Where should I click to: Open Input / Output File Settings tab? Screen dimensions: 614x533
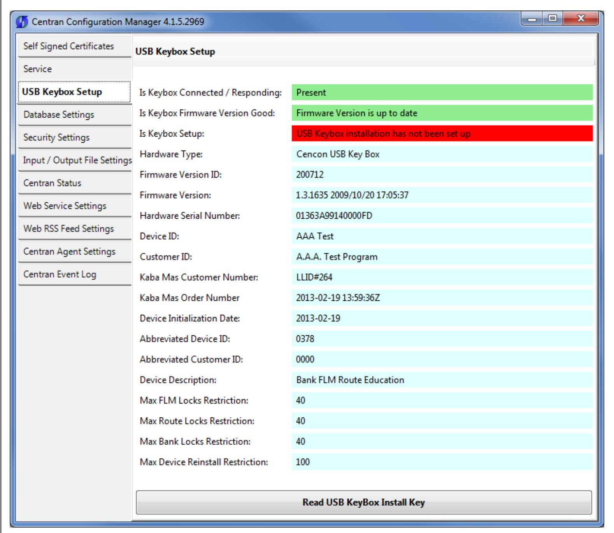74,160
